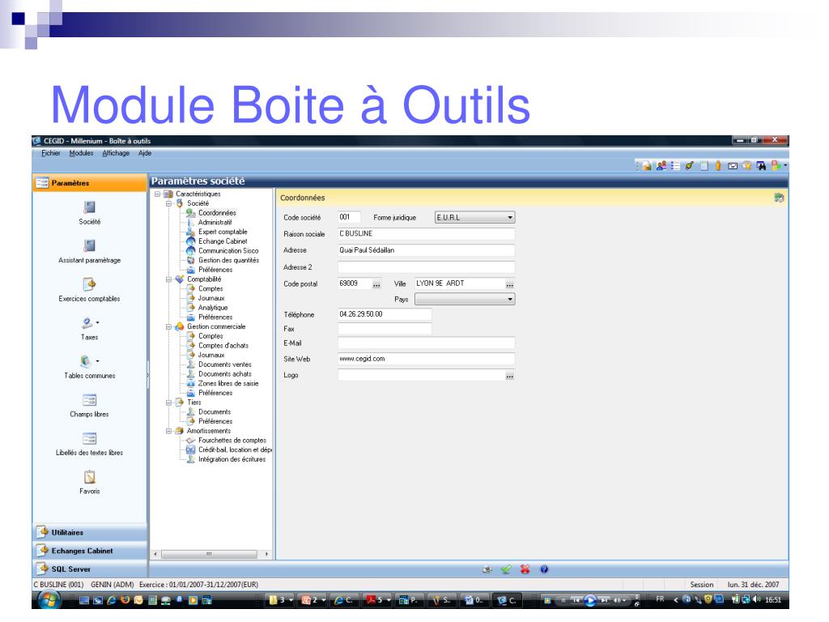This screenshot has height=622, width=829.
Task: Collapse the Gestion commerciale tree node
Action: 168,327
